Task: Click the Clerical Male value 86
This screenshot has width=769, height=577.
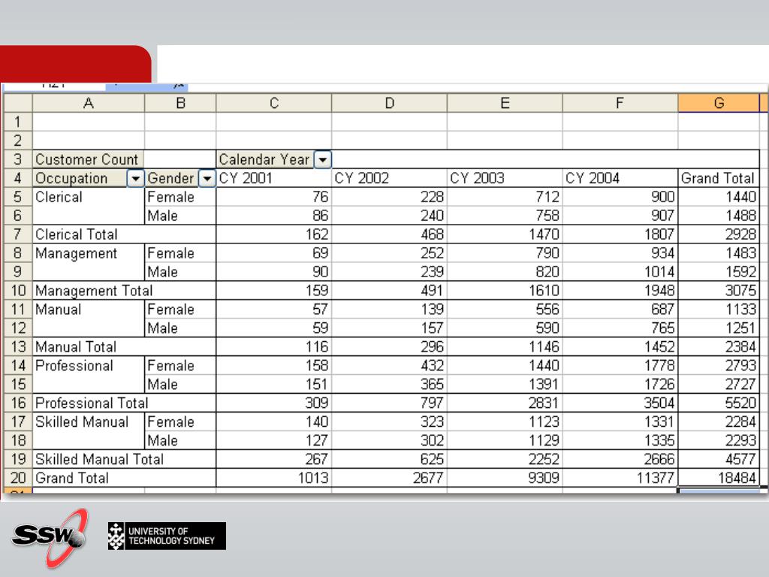Action: pyautogui.click(x=273, y=216)
